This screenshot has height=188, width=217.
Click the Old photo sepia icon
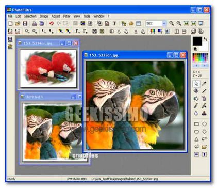click(102, 31)
